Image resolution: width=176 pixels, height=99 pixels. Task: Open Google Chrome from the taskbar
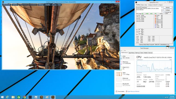tap(25, 97)
